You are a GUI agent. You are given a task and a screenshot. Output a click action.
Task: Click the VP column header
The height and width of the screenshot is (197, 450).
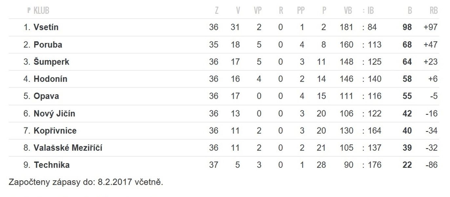tap(258, 11)
